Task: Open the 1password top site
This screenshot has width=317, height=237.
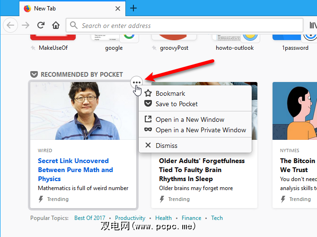Action: click(x=295, y=42)
